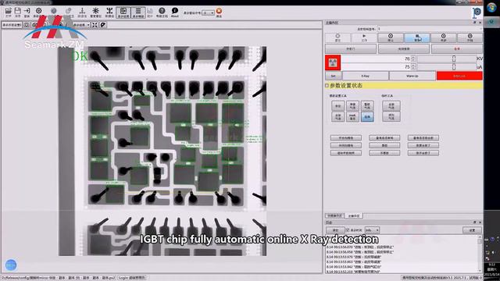
Task: Click the log list vertical scrollbar
Action: pos(480,254)
